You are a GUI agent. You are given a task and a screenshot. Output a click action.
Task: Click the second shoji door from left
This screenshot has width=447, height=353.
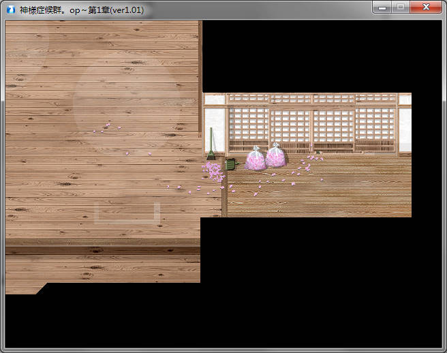point(290,127)
